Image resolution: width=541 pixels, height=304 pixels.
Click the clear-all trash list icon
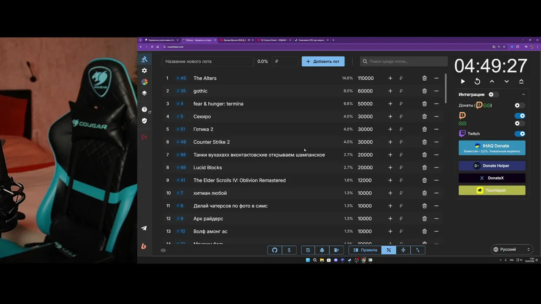point(336,250)
